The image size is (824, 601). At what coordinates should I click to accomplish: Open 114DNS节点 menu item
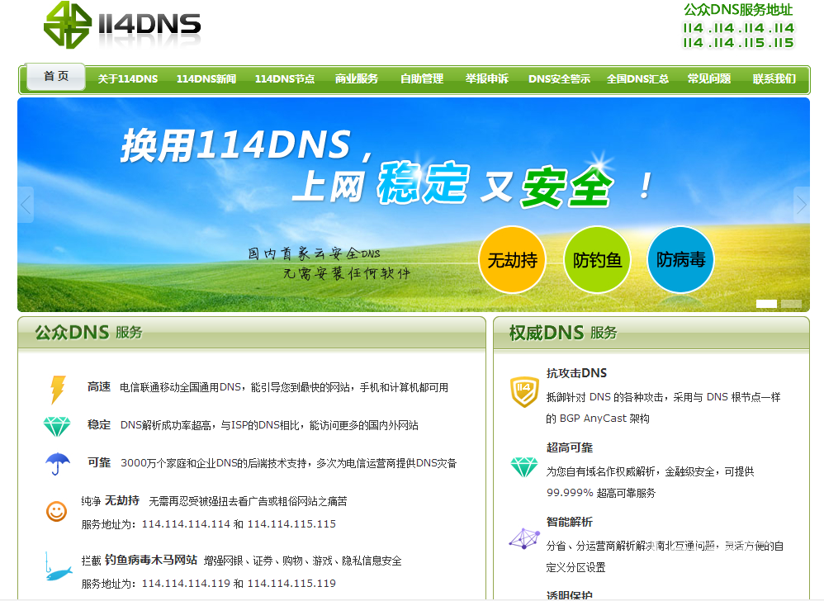point(285,78)
